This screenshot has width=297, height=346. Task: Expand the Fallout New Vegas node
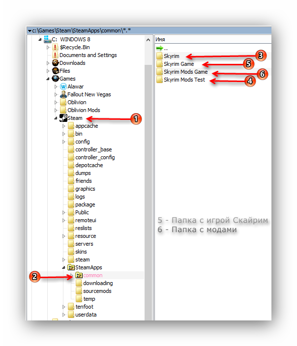pos(56,94)
